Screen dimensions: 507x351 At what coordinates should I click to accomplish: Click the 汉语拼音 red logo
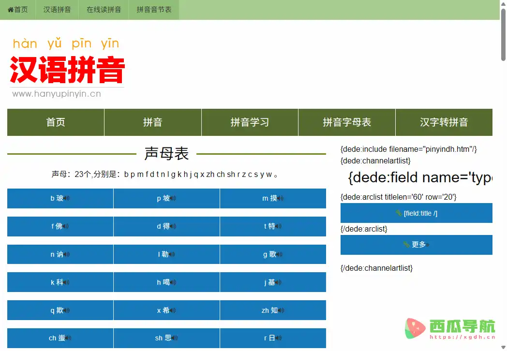tap(67, 70)
